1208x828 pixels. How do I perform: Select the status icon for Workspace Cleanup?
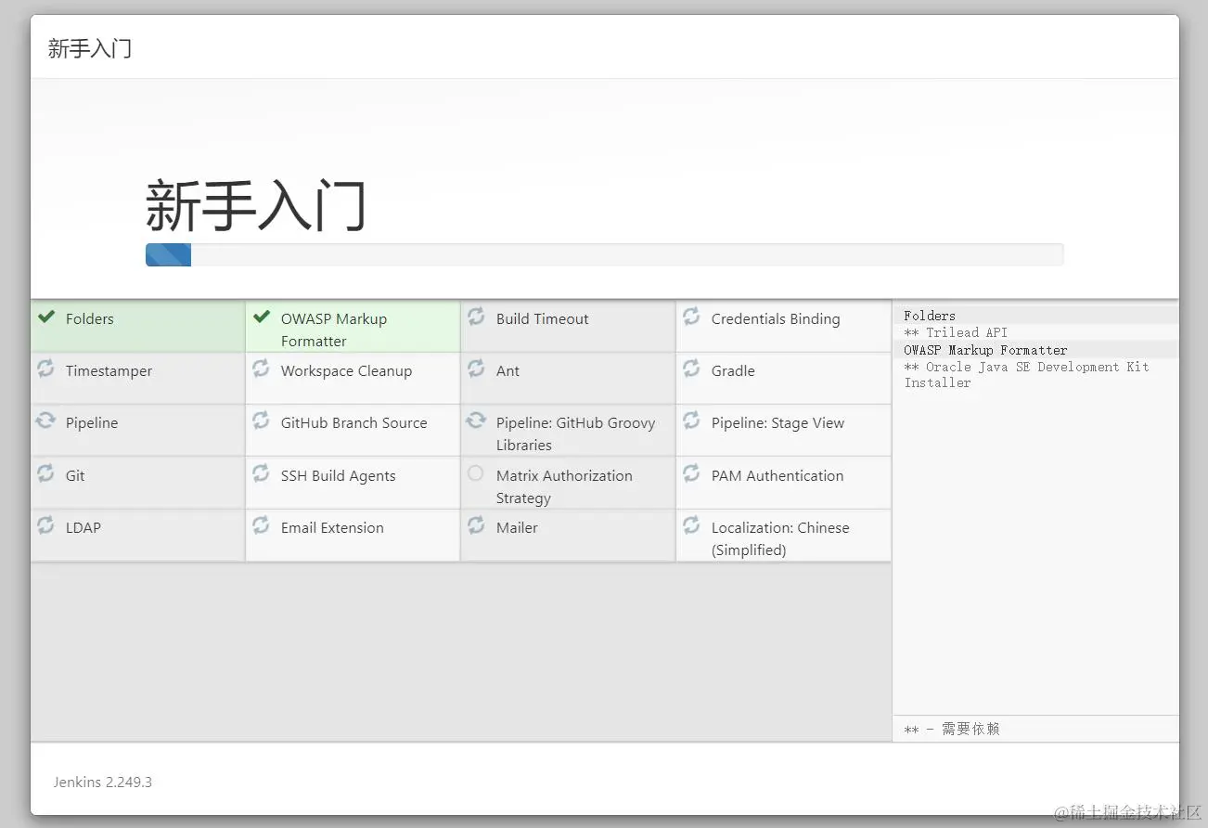(x=261, y=369)
